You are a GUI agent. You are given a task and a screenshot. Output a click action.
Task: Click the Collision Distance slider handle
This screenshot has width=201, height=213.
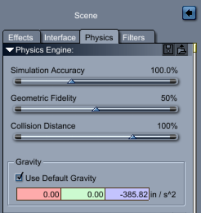tap(133, 137)
